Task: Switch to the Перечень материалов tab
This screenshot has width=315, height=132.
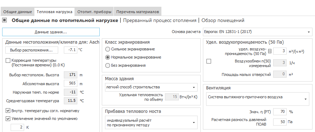Action: [x=138, y=12]
